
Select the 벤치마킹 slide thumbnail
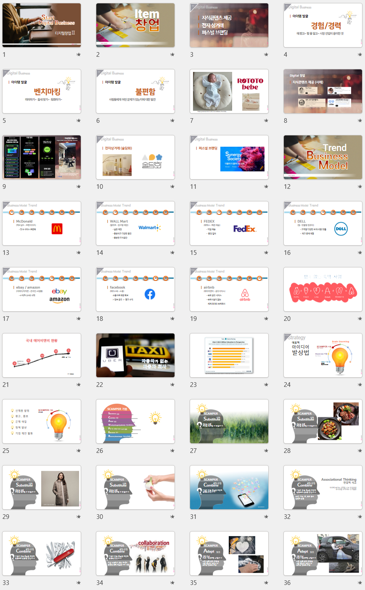(x=42, y=91)
